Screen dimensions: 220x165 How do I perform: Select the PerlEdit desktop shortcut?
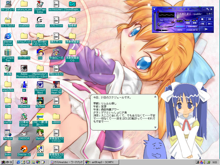coord(8,135)
